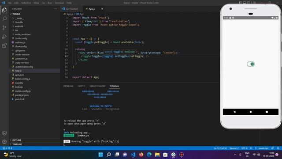Open babel.config.js file
Screen dimensions: 282x159
pyautogui.click(x=22, y=79)
